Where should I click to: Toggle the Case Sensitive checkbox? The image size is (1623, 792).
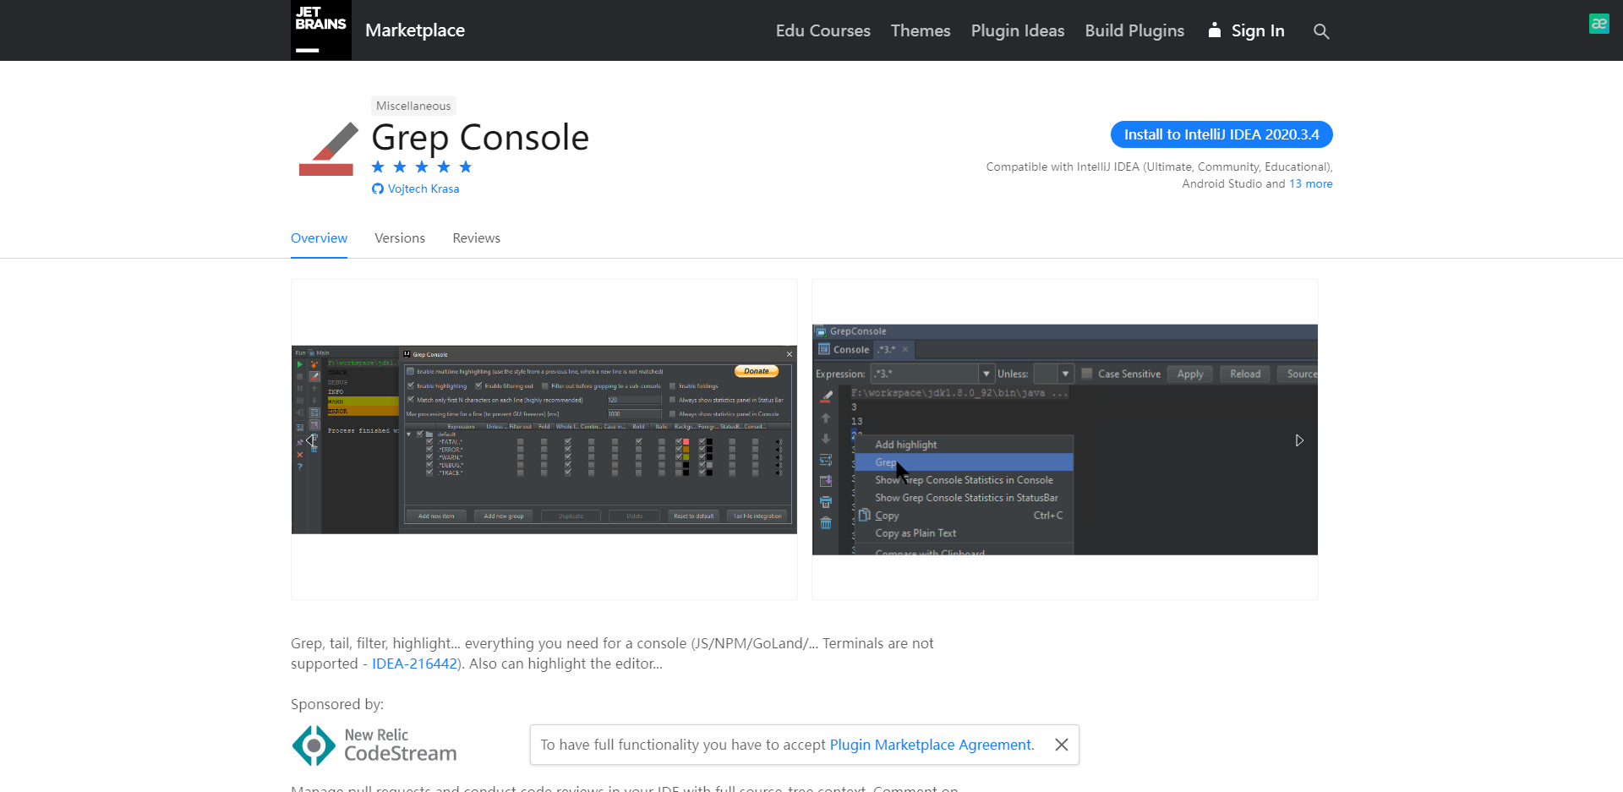(x=1087, y=374)
